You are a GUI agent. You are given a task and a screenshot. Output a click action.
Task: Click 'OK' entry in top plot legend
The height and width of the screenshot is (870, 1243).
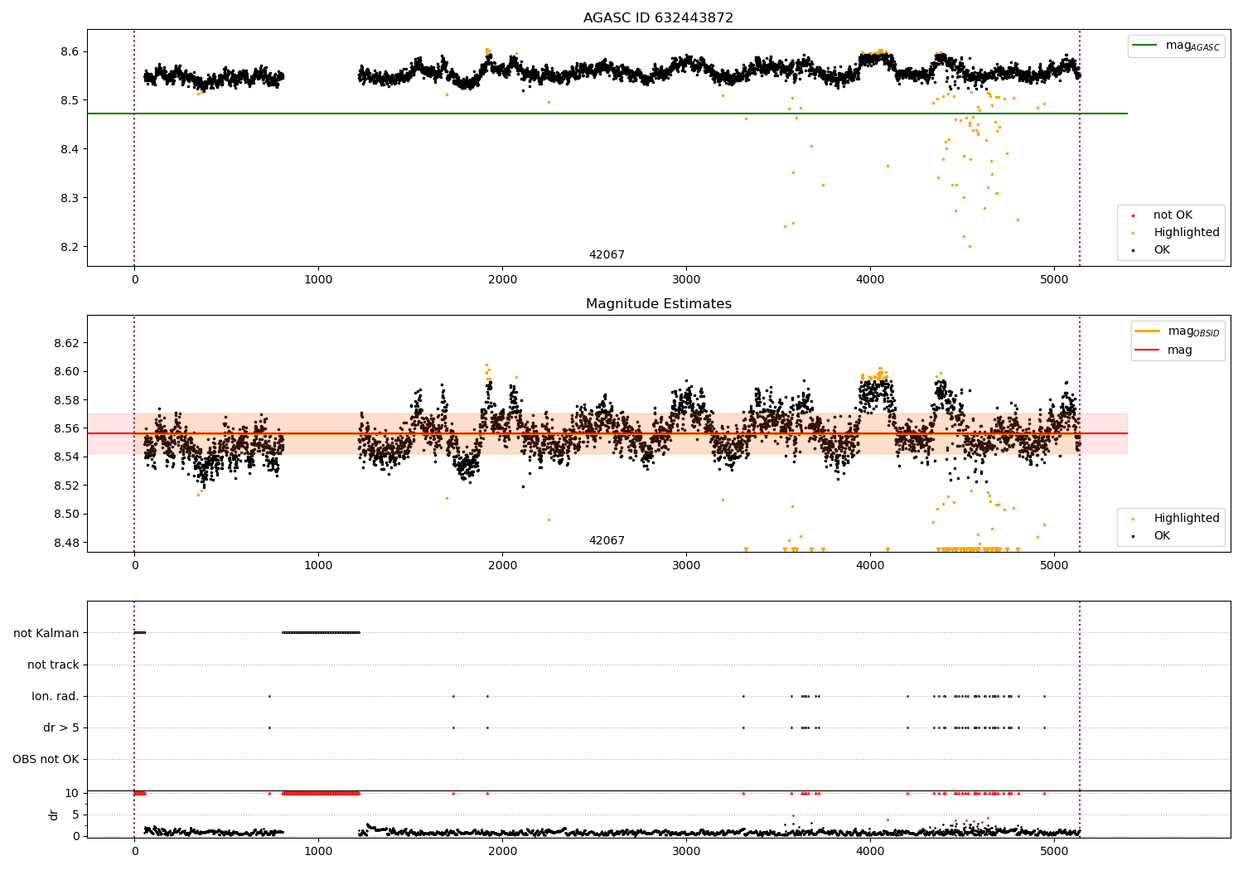click(x=1162, y=249)
